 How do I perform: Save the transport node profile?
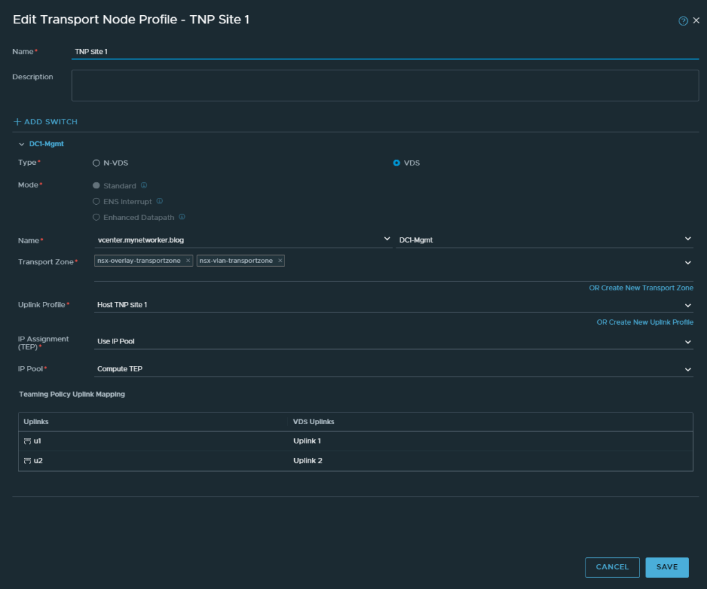pyautogui.click(x=666, y=567)
